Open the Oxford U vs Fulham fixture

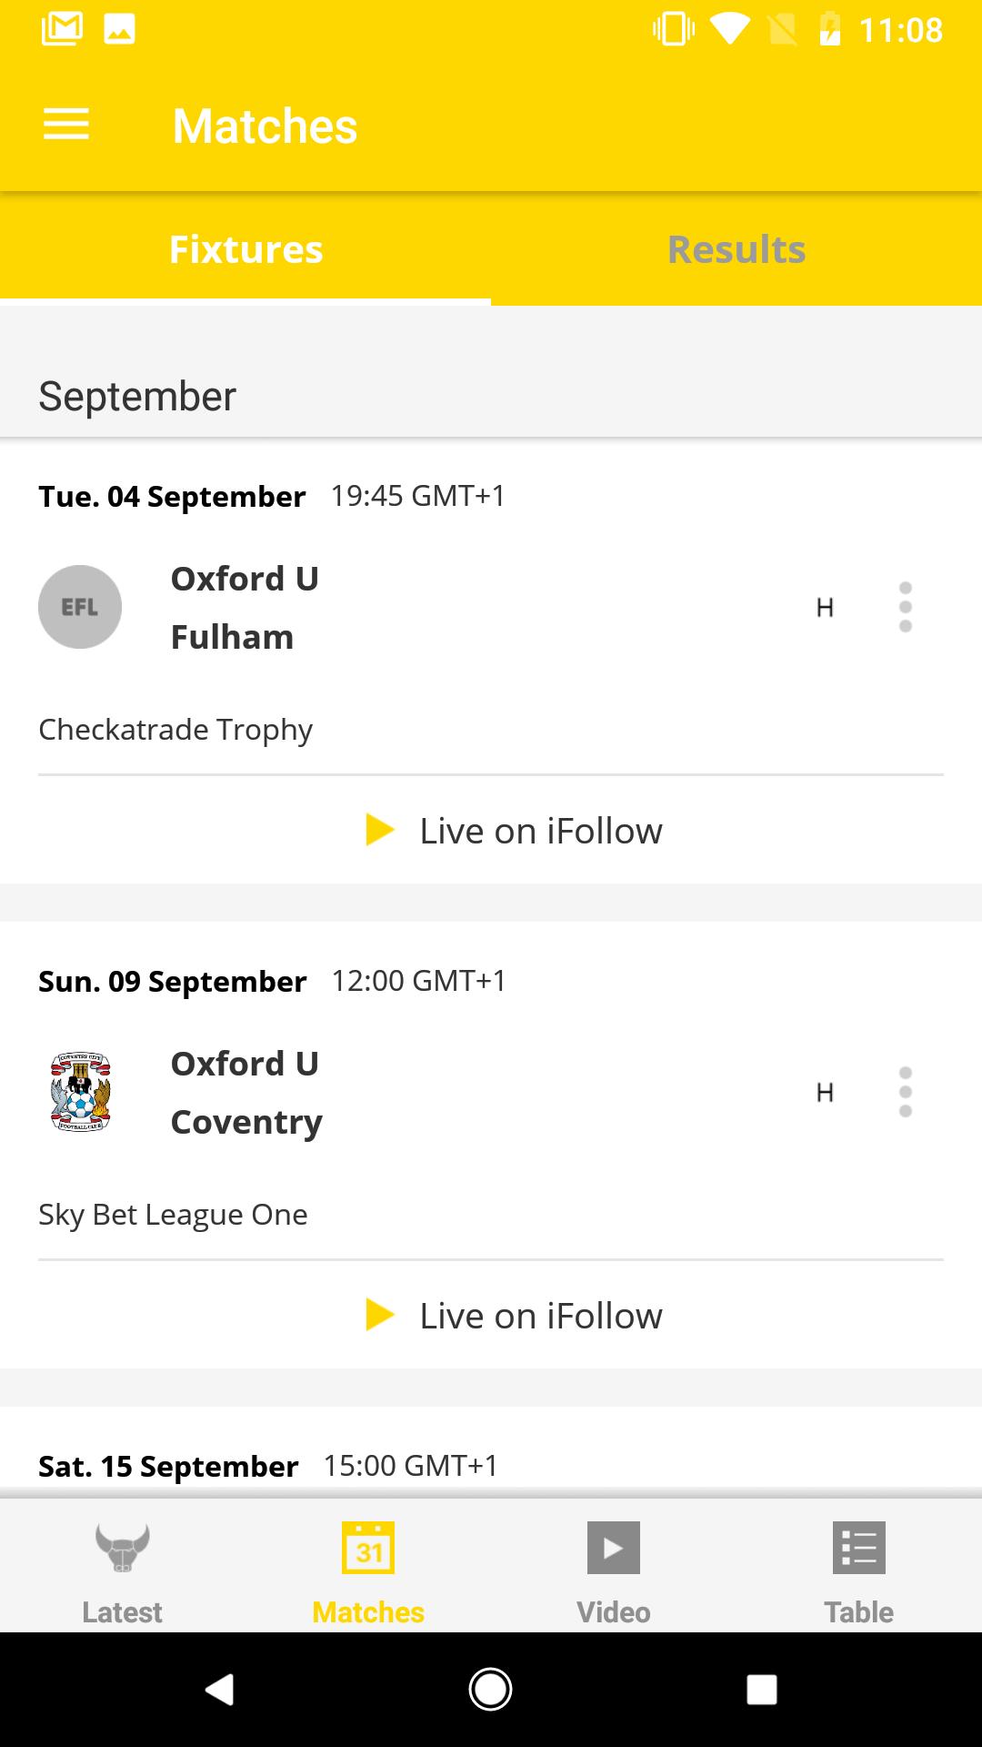click(x=491, y=607)
